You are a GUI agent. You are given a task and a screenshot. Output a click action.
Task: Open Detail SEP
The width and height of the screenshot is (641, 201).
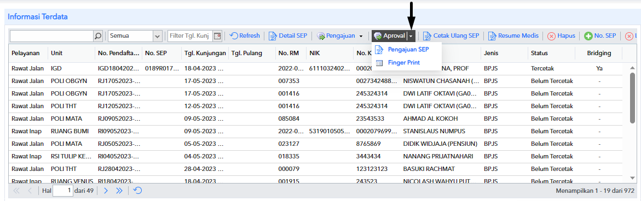click(x=288, y=36)
